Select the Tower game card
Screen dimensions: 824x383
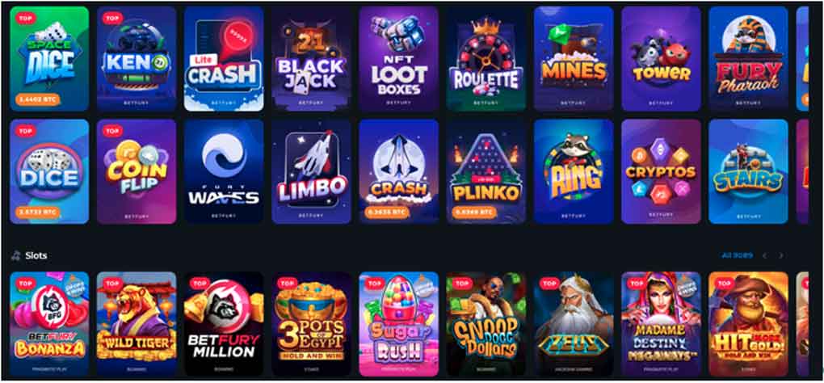[x=661, y=58]
